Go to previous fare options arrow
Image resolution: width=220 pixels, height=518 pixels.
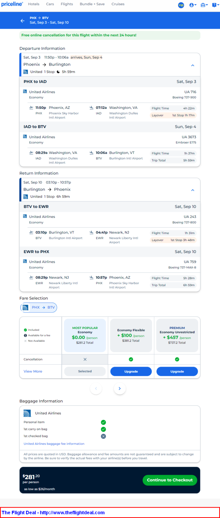tap(96, 388)
